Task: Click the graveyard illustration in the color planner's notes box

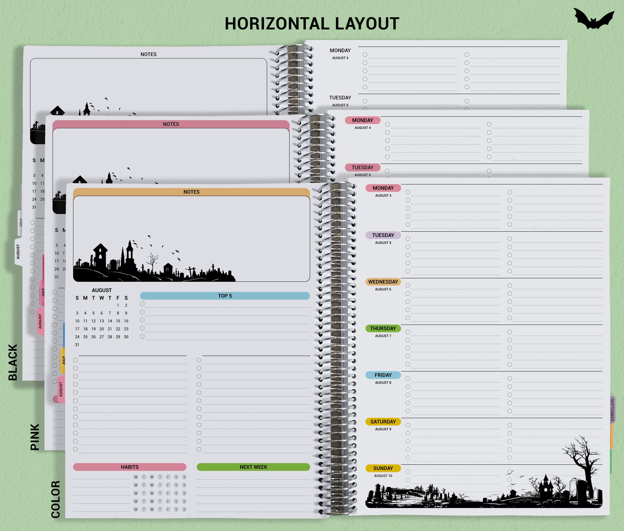Action: click(154, 259)
